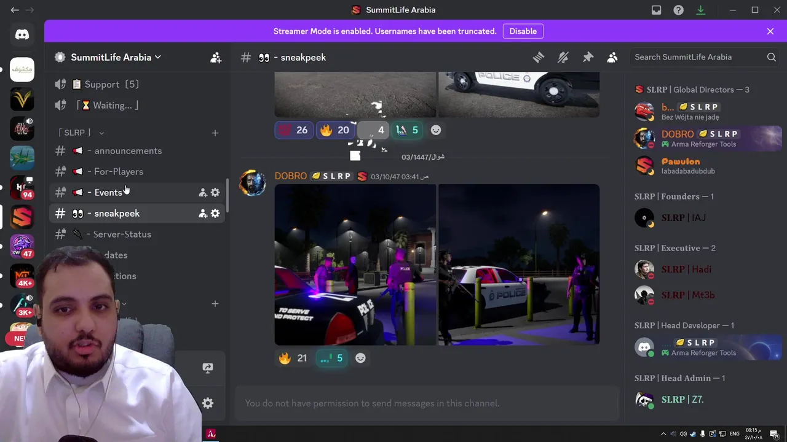Click the search magnifier icon
The width and height of the screenshot is (787, 442).
[771, 57]
